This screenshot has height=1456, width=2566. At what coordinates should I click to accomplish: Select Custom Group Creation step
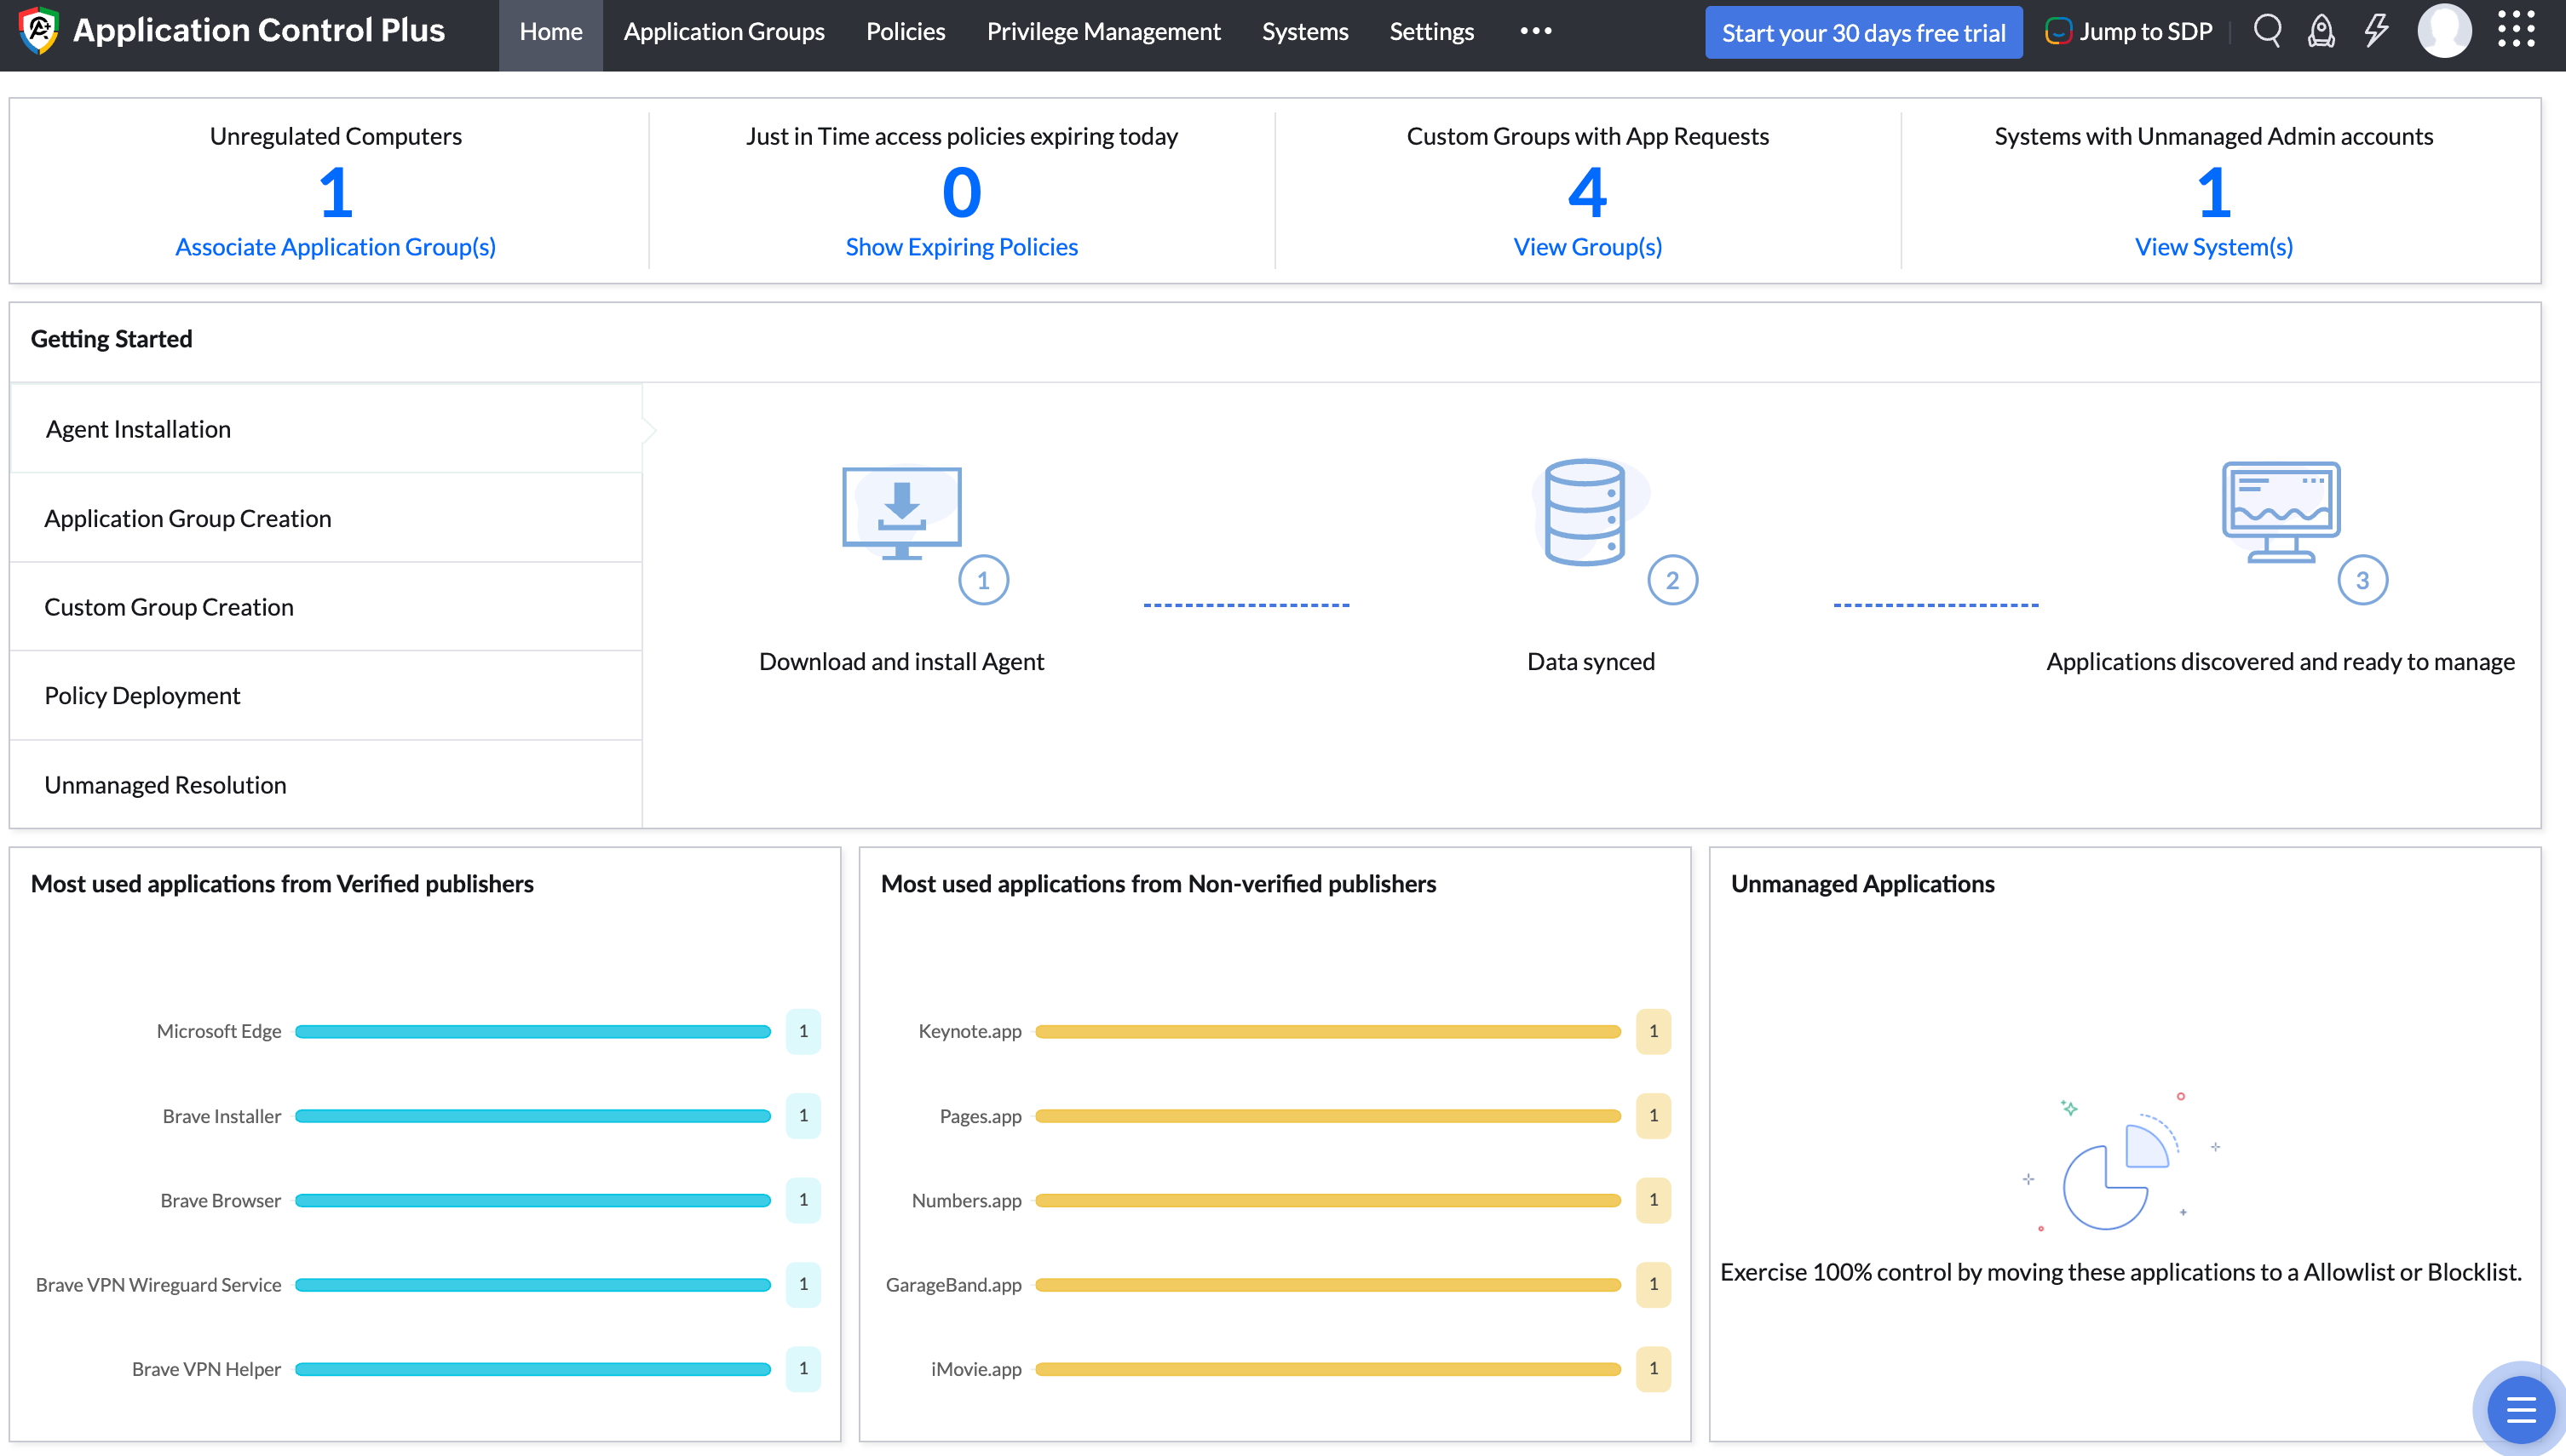click(326, 607)
